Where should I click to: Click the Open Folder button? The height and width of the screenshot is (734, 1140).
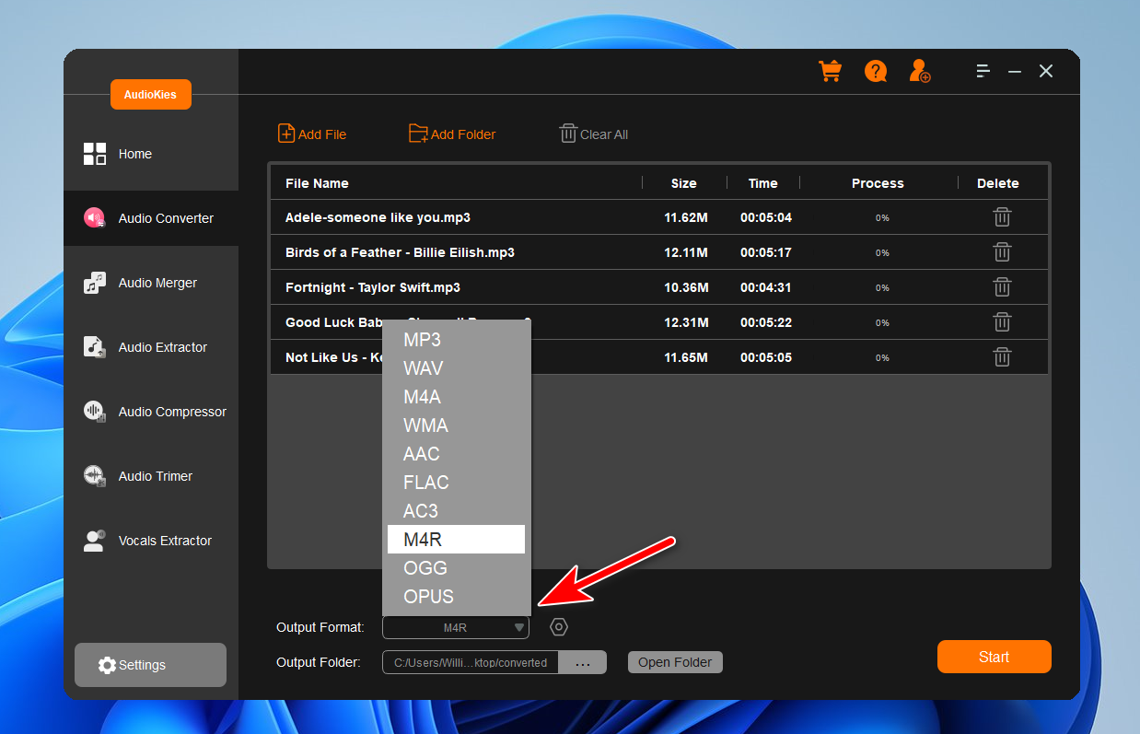pos(675,662)
